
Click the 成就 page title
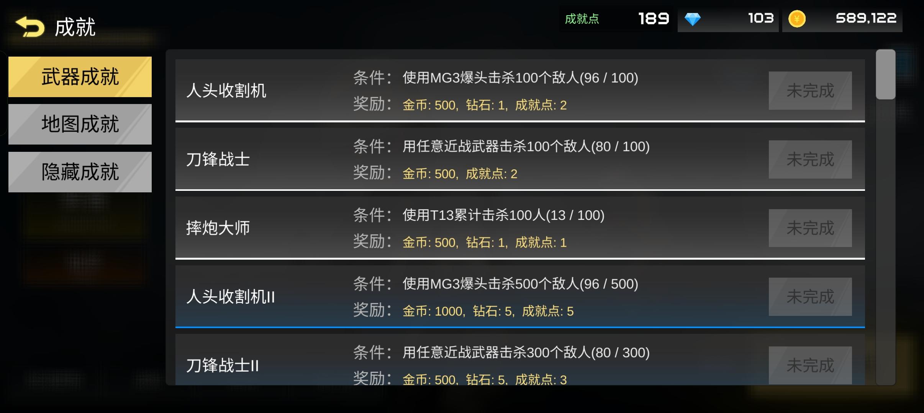pos(75,28)
